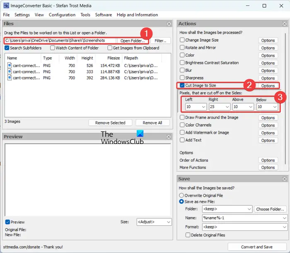Open Options for More Functions
290x253 pixels.
tap(268, 167)
